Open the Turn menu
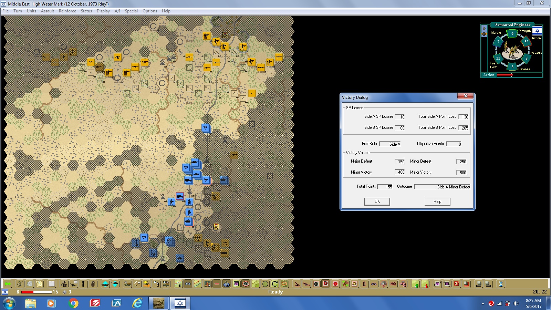The image size is (551, 310). coord(18,11)
